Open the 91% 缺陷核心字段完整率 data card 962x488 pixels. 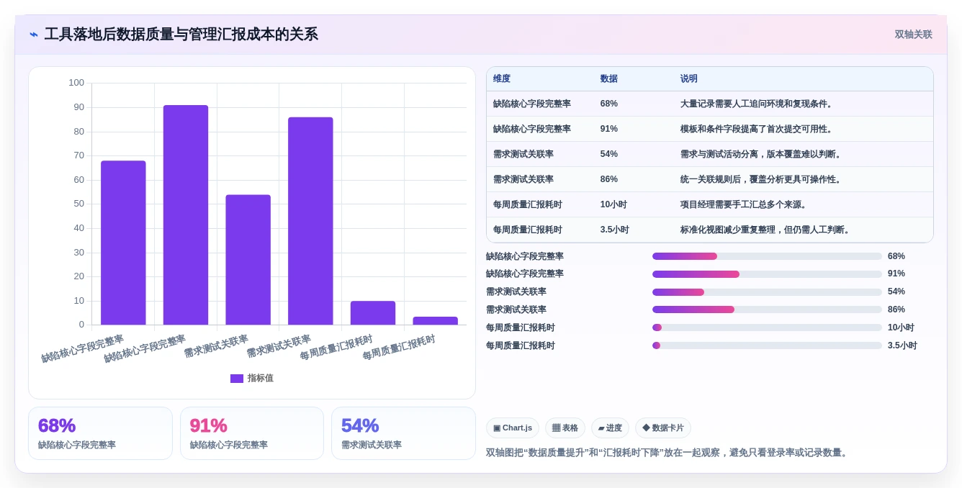point(252,433)
